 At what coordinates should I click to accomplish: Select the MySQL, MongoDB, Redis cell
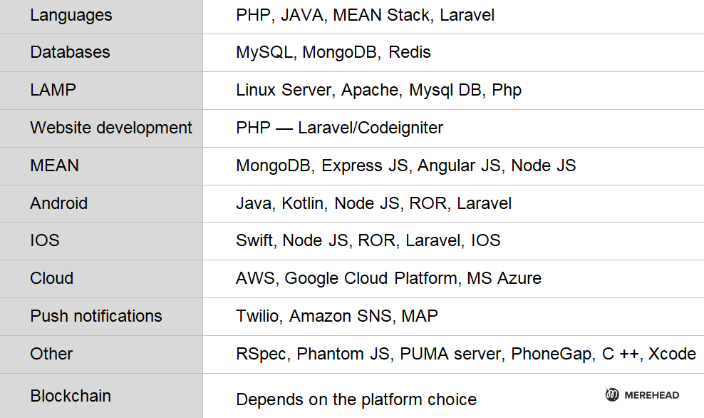coord(333,52)
